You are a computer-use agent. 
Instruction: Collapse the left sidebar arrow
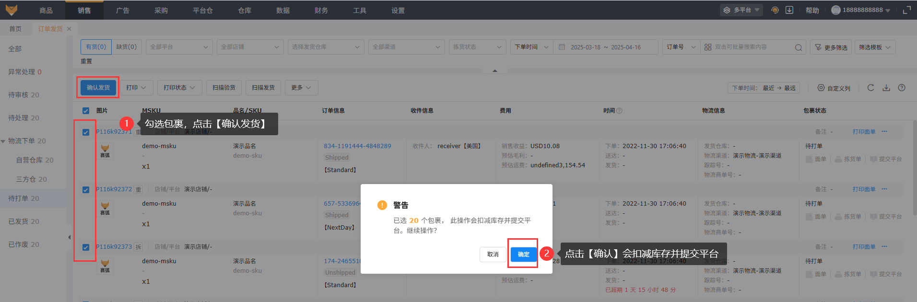click(x=69, y=237)
